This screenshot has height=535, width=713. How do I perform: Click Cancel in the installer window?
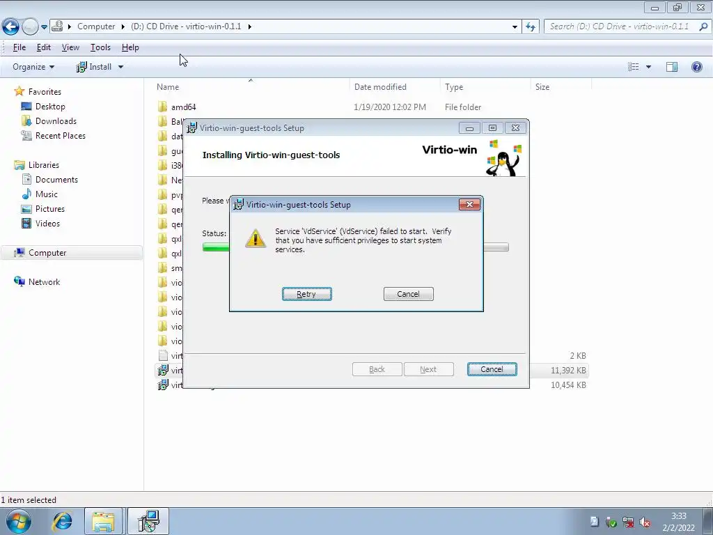point(492,369)
